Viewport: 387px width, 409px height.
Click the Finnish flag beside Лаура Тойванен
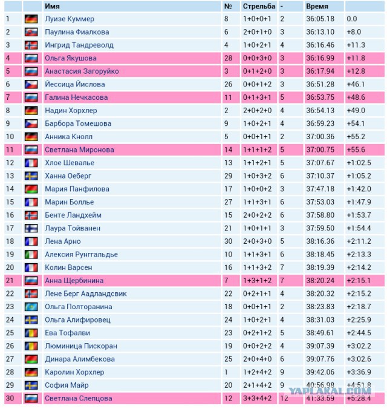pyautogui.click(x=31, y=228)
